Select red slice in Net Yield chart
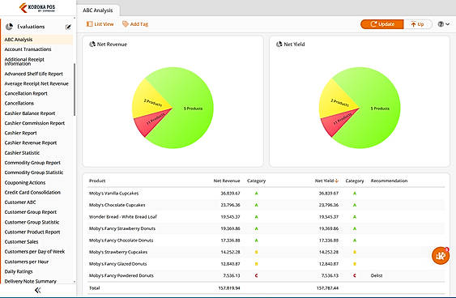 [339, 121]
